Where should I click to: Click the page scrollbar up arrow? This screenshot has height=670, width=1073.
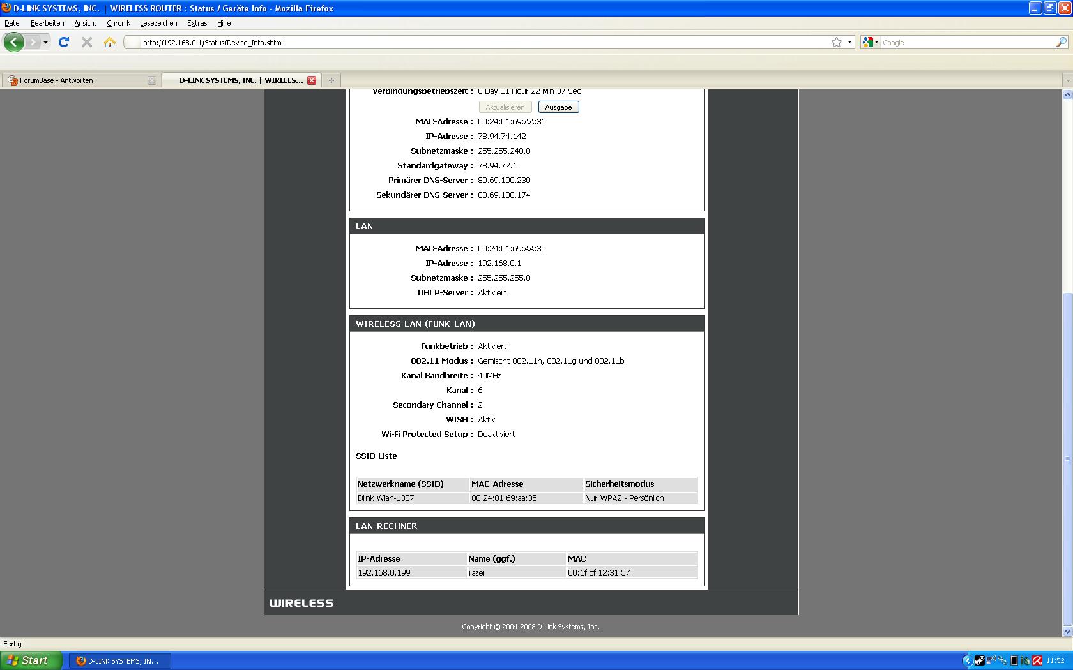point(1067,95)
